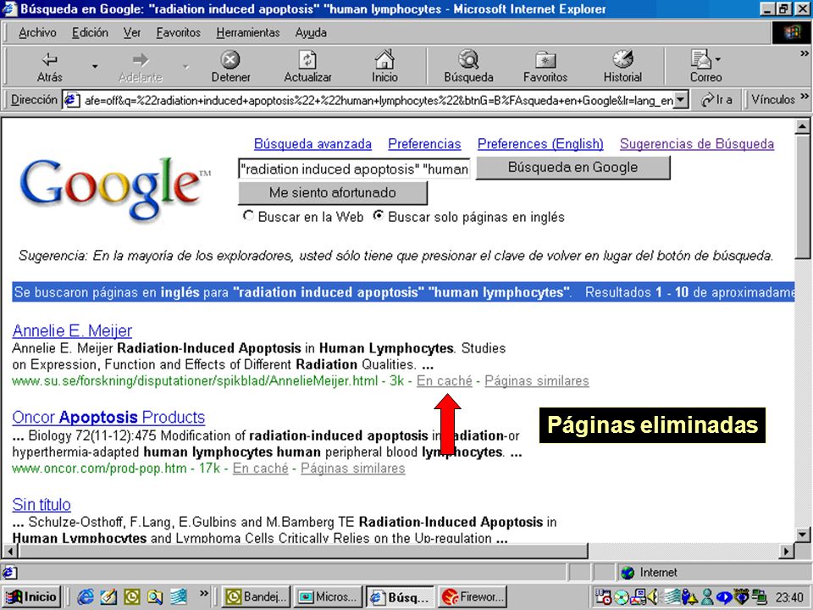
Task: Click vertical scrollbar down arrow
Action: [802, 535]
